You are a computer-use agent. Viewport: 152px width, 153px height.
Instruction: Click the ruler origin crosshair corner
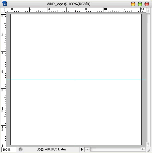[x=4, y=10]
